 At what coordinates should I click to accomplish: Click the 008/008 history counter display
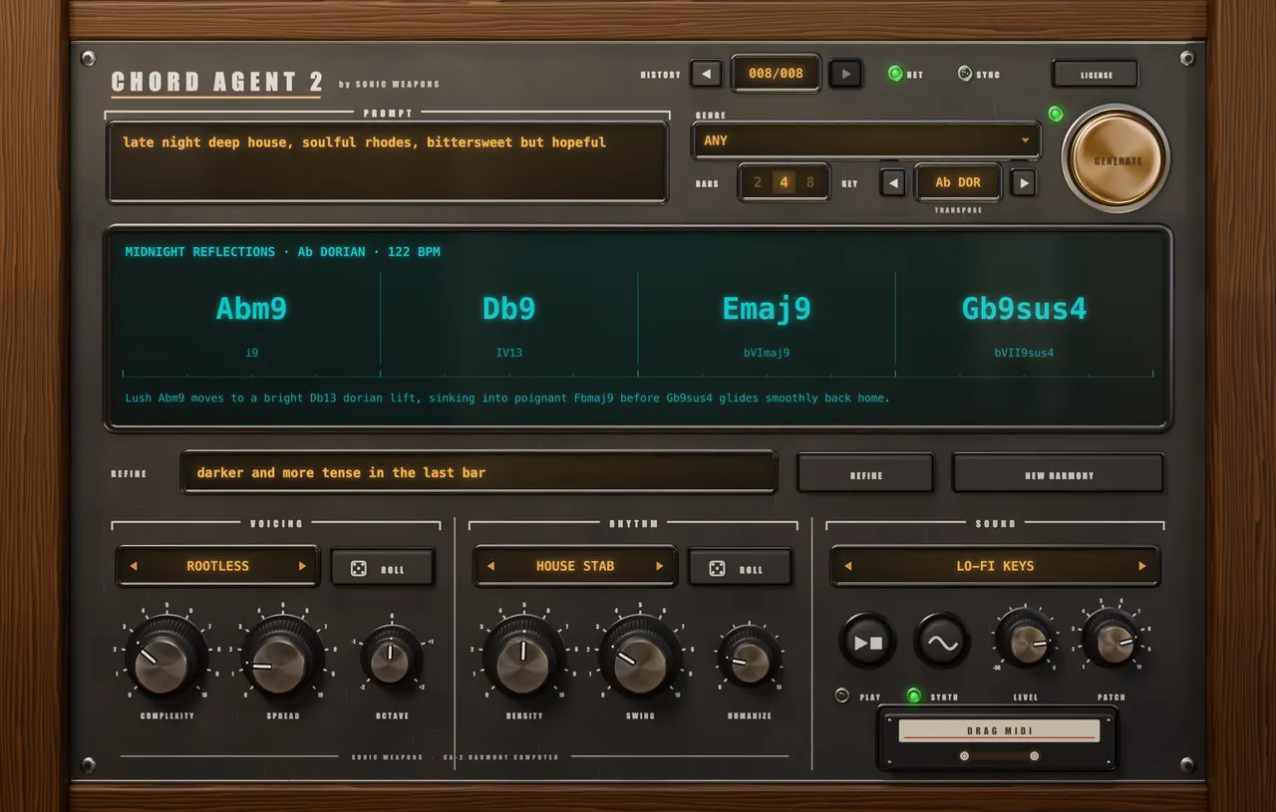coord(776,74)
